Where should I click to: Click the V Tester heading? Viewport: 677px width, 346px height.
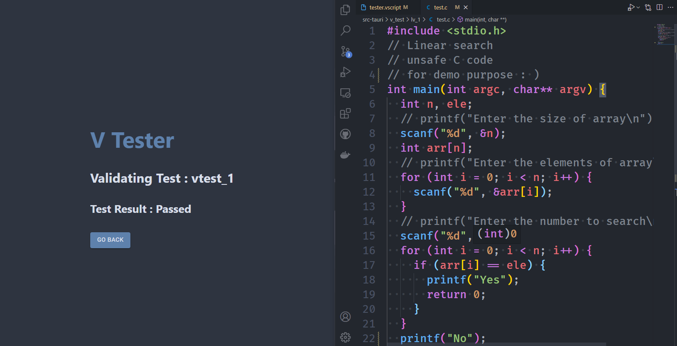pyautogui.click(x=132, y=140)
